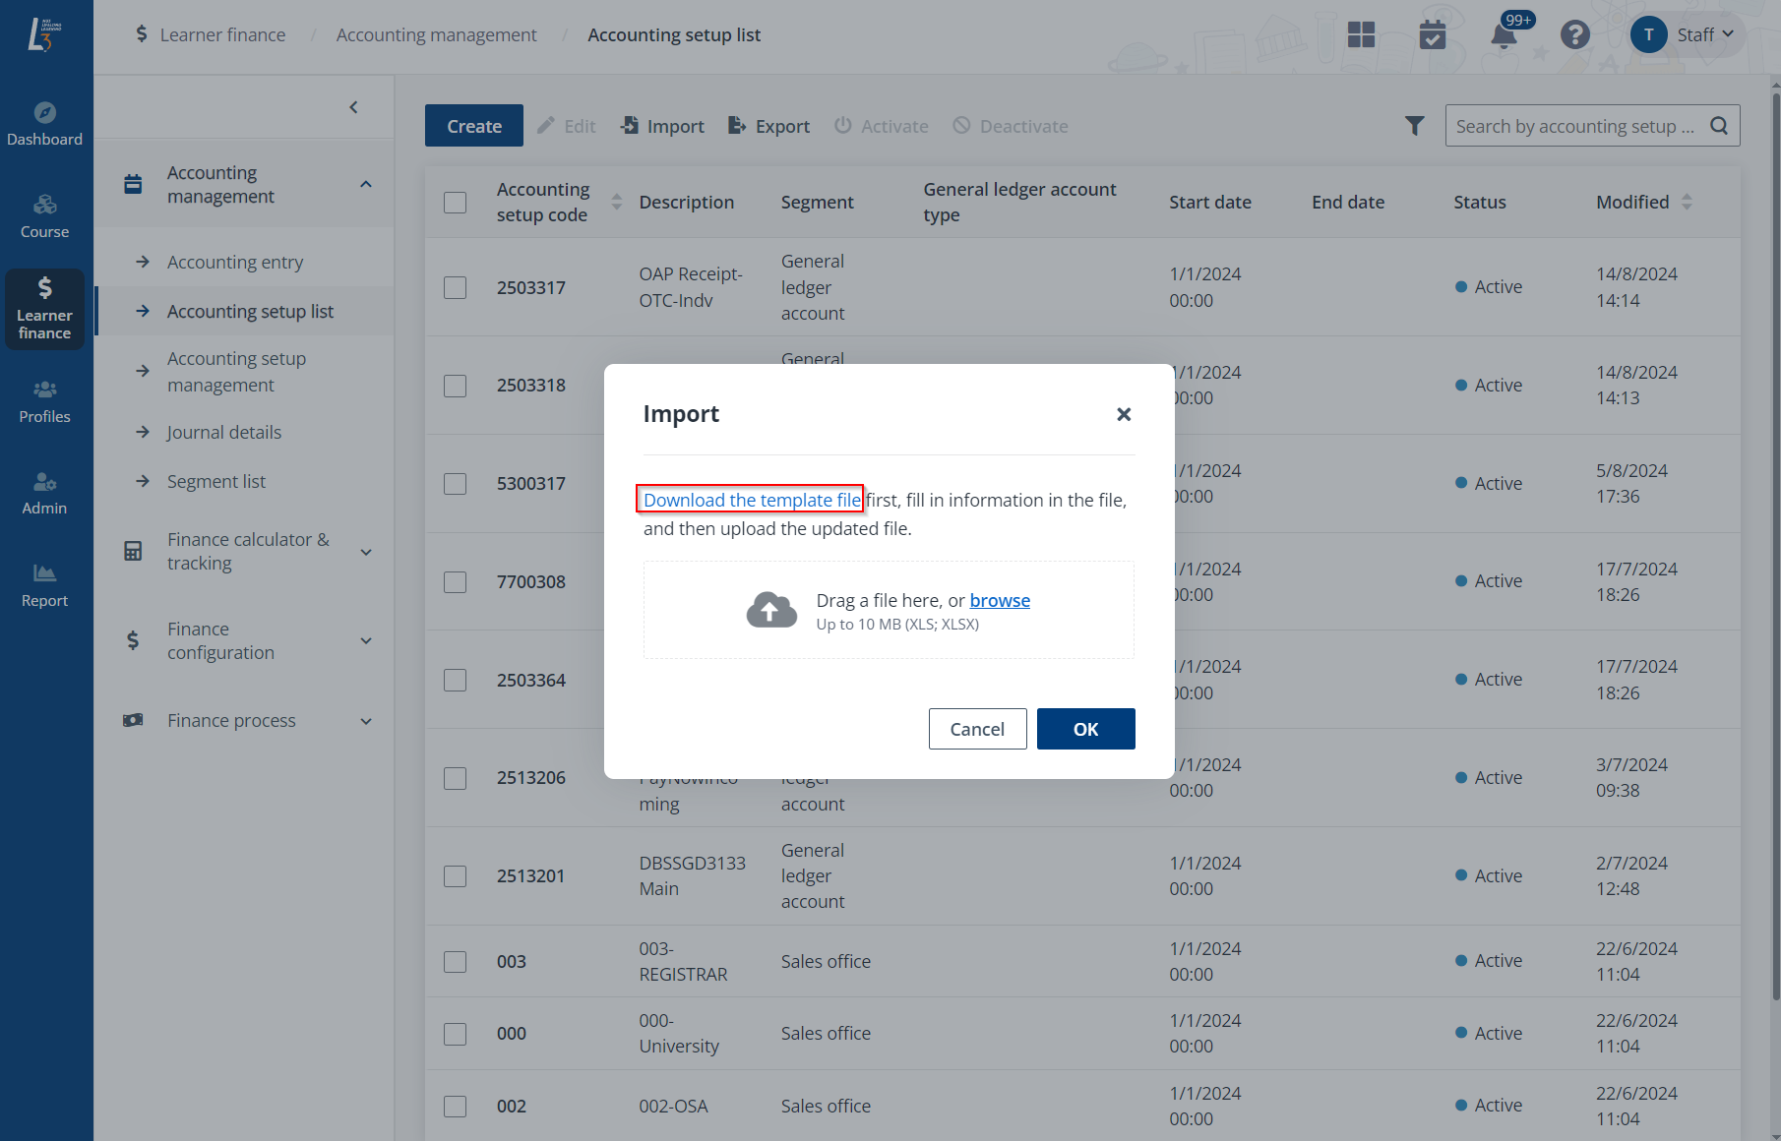Open the filter icon near the search bar
1781x1141 pixels.
point(1414,125)
